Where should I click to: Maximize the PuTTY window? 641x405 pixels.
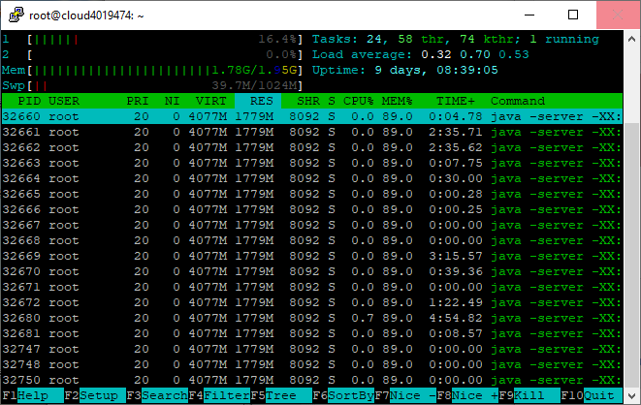tap(573, 16)
